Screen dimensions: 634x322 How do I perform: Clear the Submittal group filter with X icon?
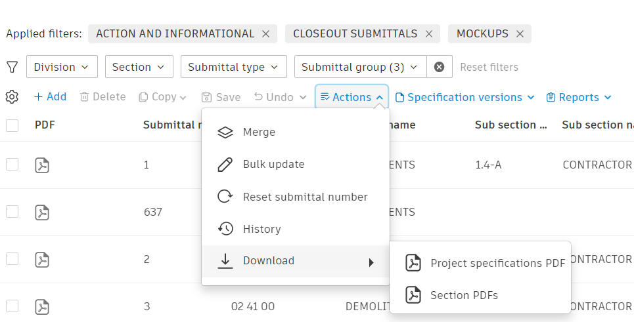pos(440,67)
